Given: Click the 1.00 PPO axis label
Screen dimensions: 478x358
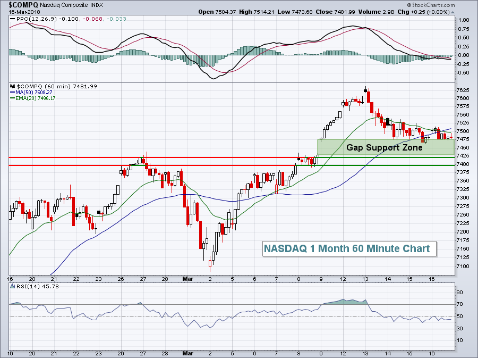Looking at the screenshot, I should pos(464,20).
